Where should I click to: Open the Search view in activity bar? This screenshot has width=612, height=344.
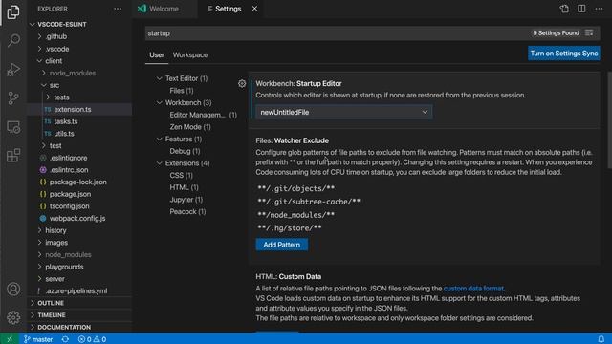13,40
